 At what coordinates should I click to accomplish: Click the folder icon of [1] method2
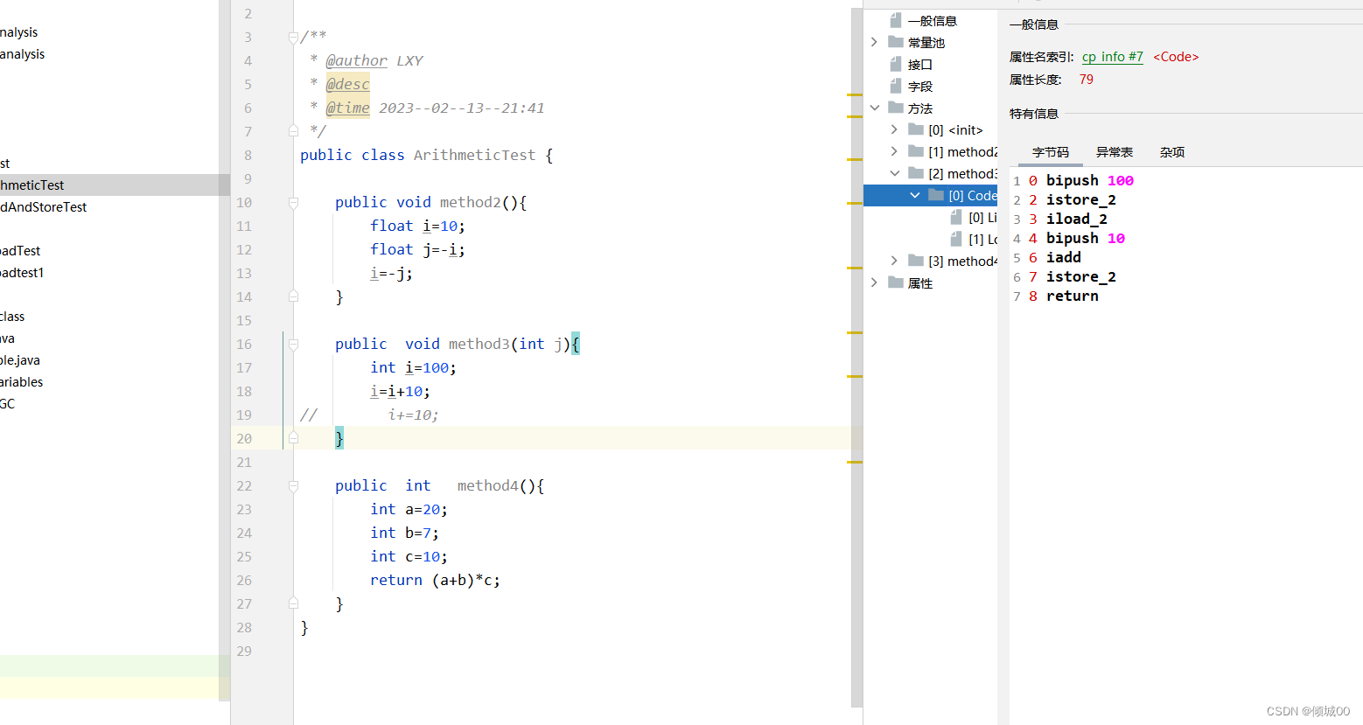point(916,151)
